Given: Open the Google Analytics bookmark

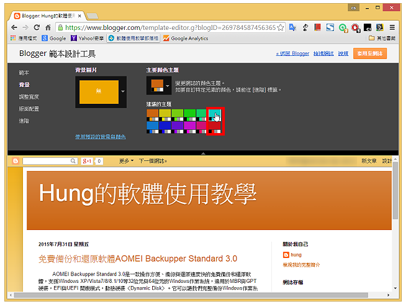Looking at the screenshot, I should (186, 38).
